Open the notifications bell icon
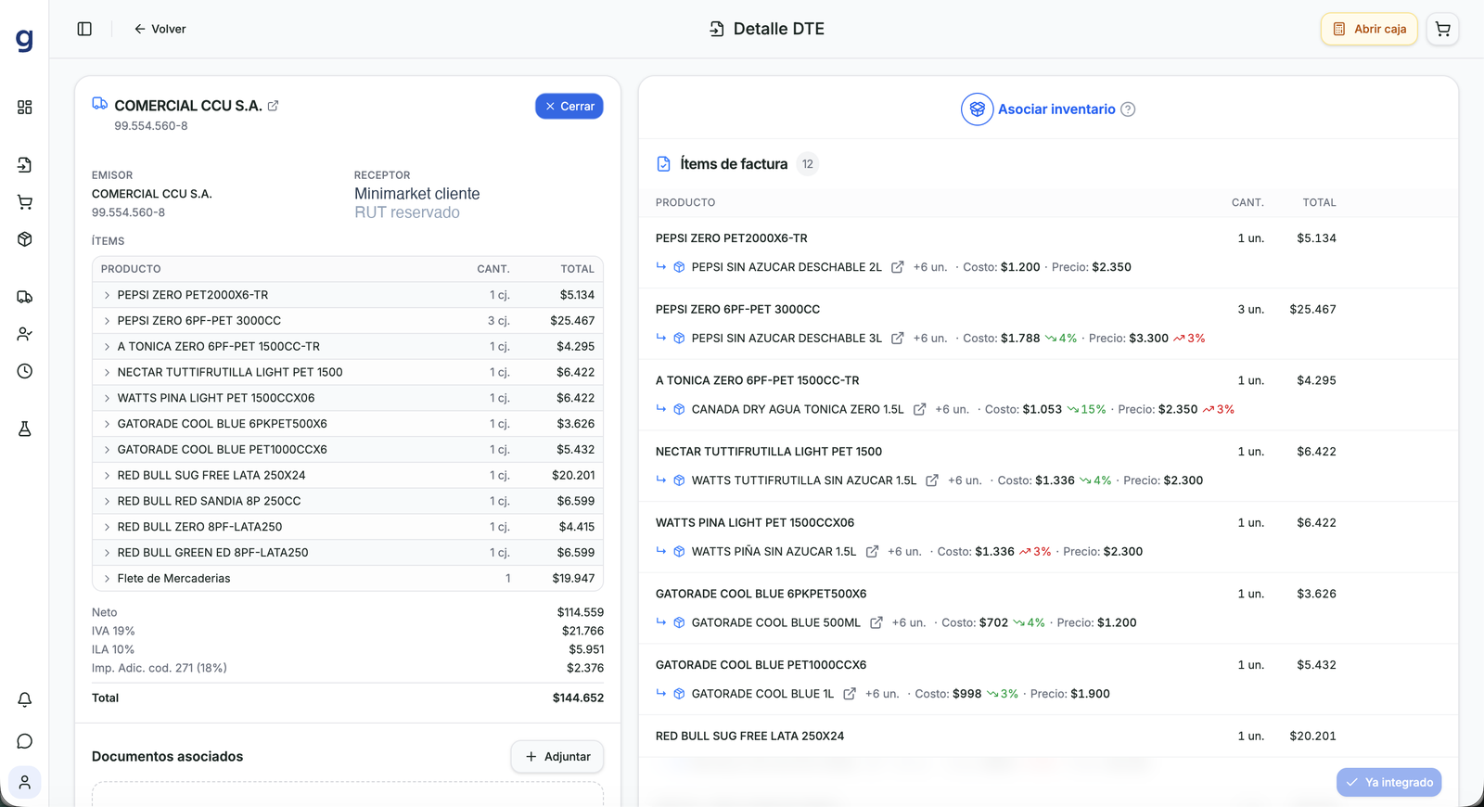 25,699
